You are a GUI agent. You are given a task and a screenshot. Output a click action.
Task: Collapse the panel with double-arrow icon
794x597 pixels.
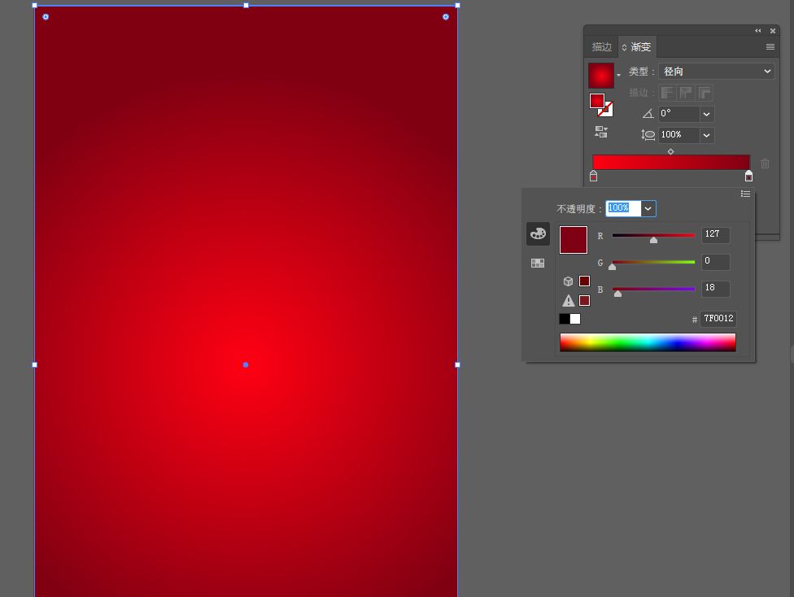(758, 31)
